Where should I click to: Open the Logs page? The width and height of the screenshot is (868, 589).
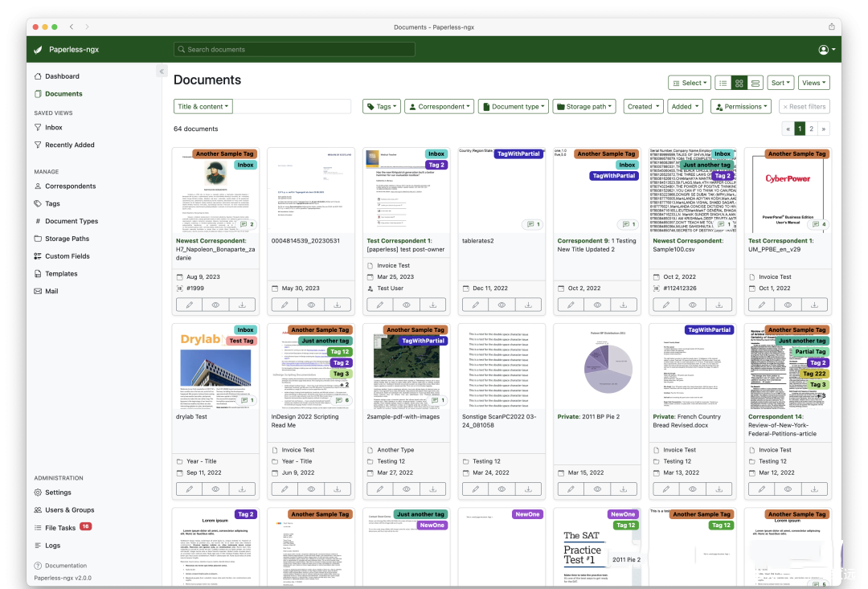coord(47,546)
